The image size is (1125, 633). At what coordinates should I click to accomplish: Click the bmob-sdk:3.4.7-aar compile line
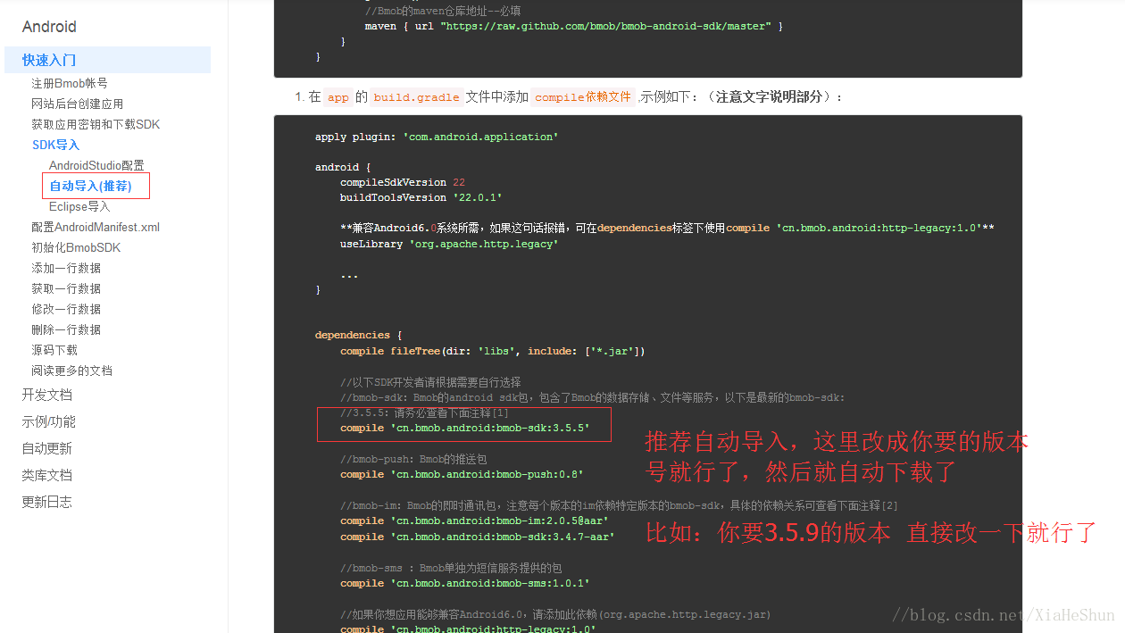point(478,537)
